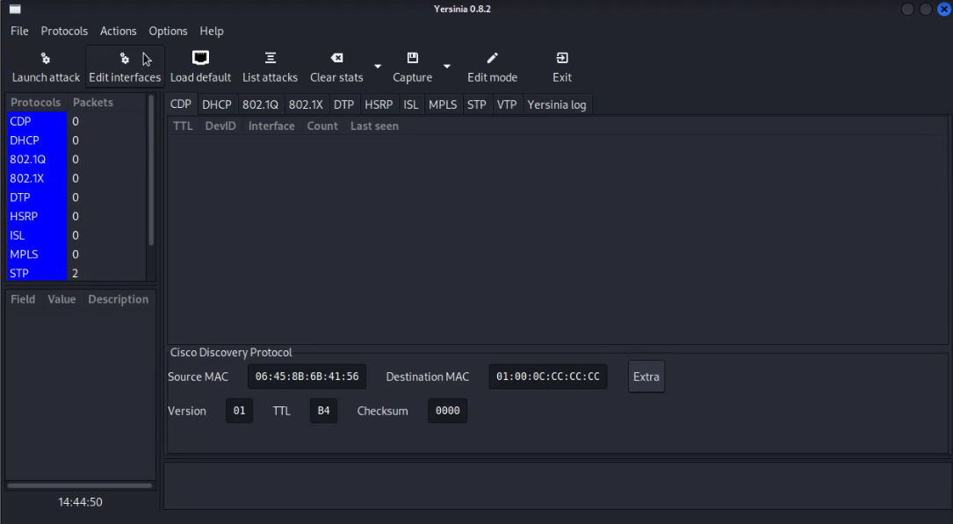Open the Options menu
The width and height of the screenshot is (953, 524).
pos(168,31)
